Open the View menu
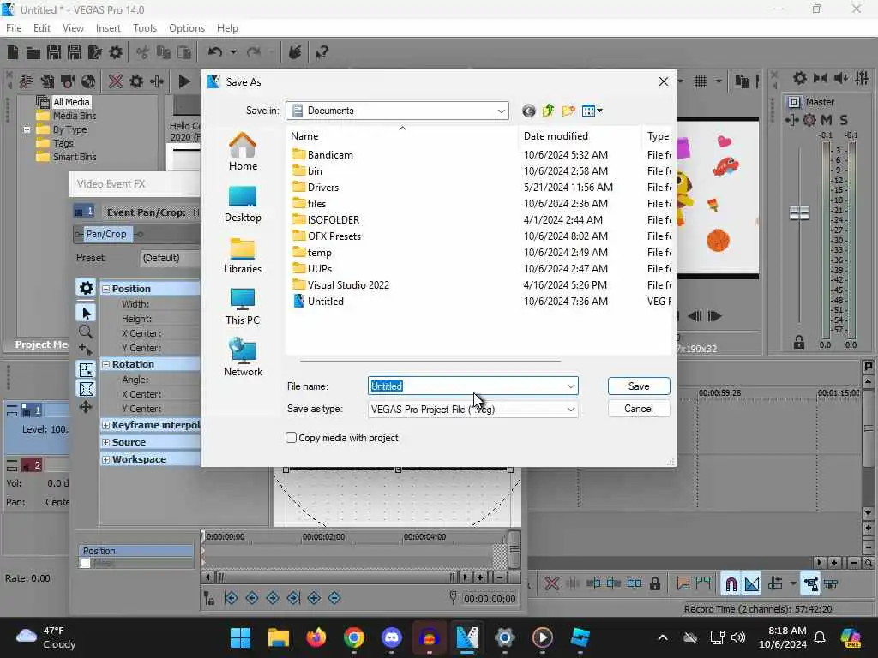The height and width of the screenshot is (658, 878). 73,28
